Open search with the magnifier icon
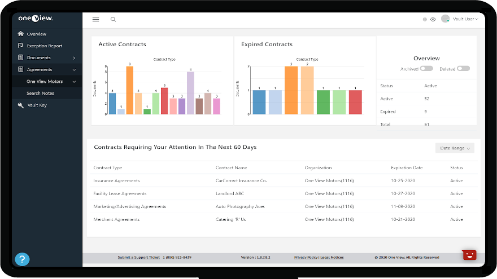Viewport: 497px width, 279px height. pos(113,19)
